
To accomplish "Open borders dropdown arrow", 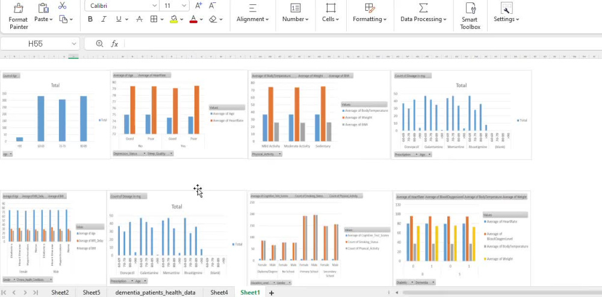I will tap(161, 19).
